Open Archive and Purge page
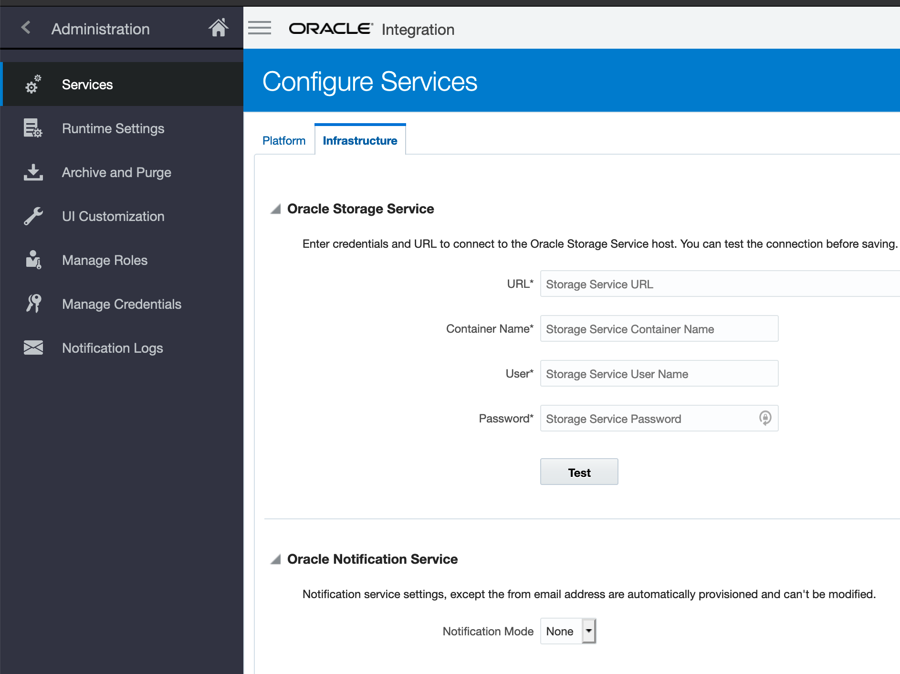 [x=123, y=172]
